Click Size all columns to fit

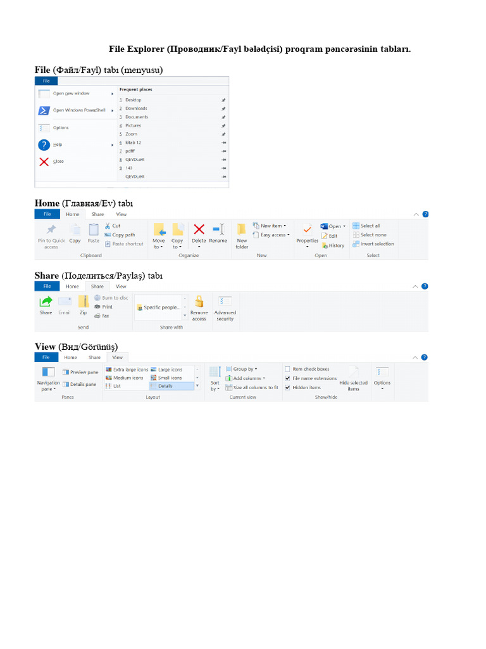(x=252, y=387)
